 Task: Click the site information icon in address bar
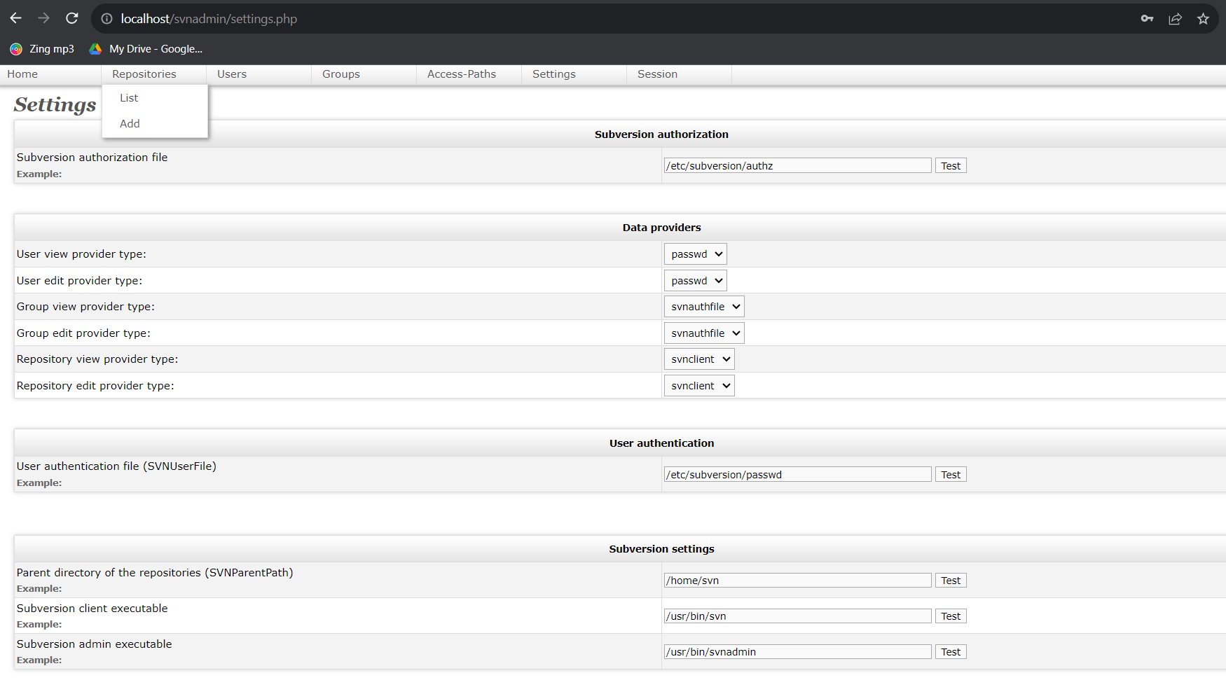[x=106, y=19]
